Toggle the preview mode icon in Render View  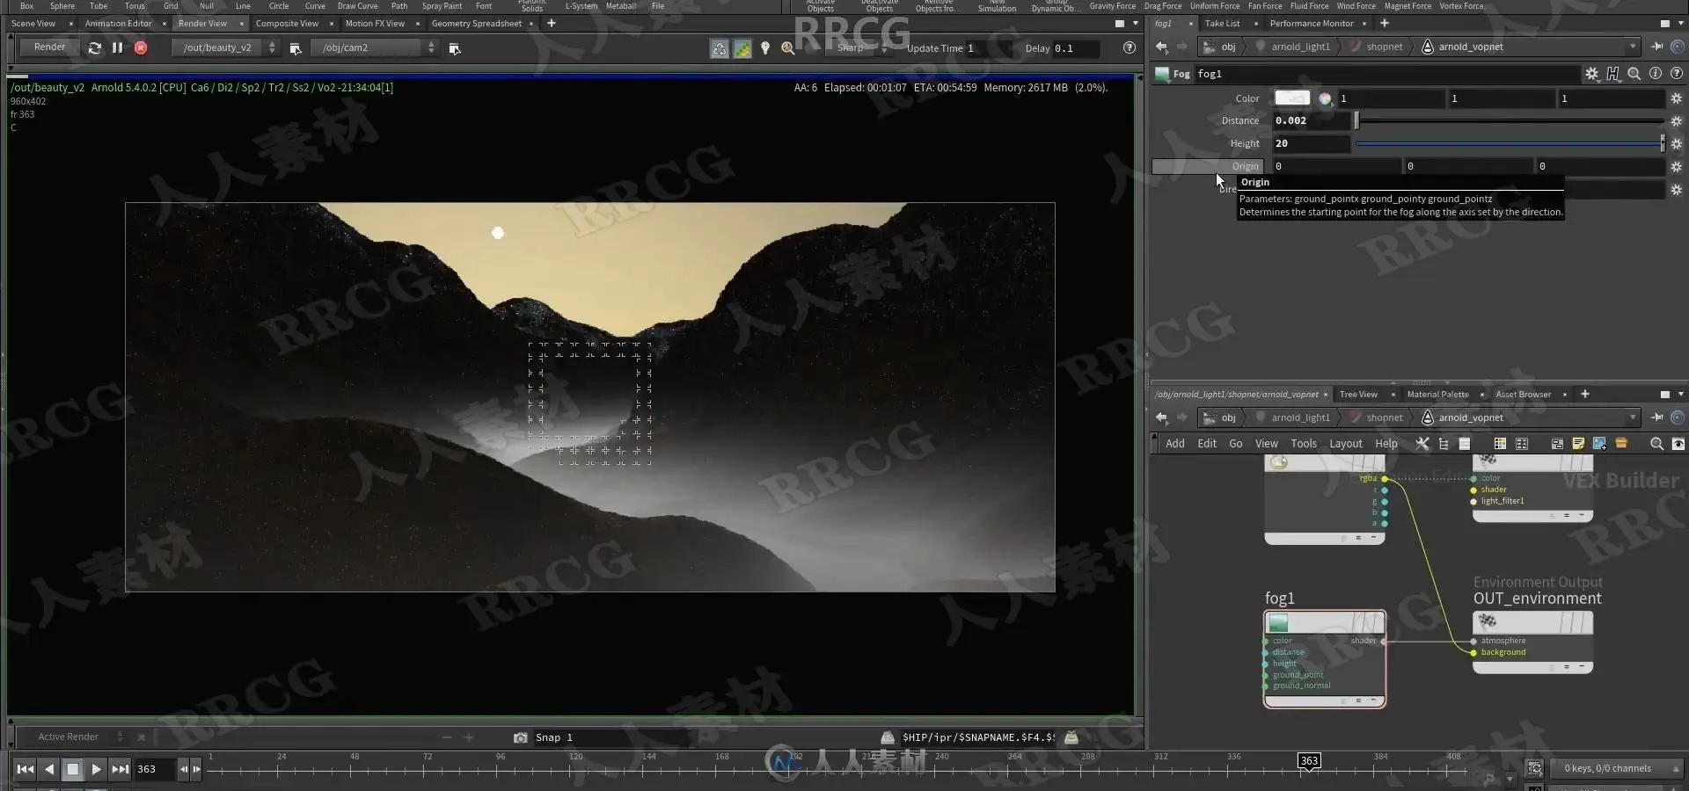(742, 48)
